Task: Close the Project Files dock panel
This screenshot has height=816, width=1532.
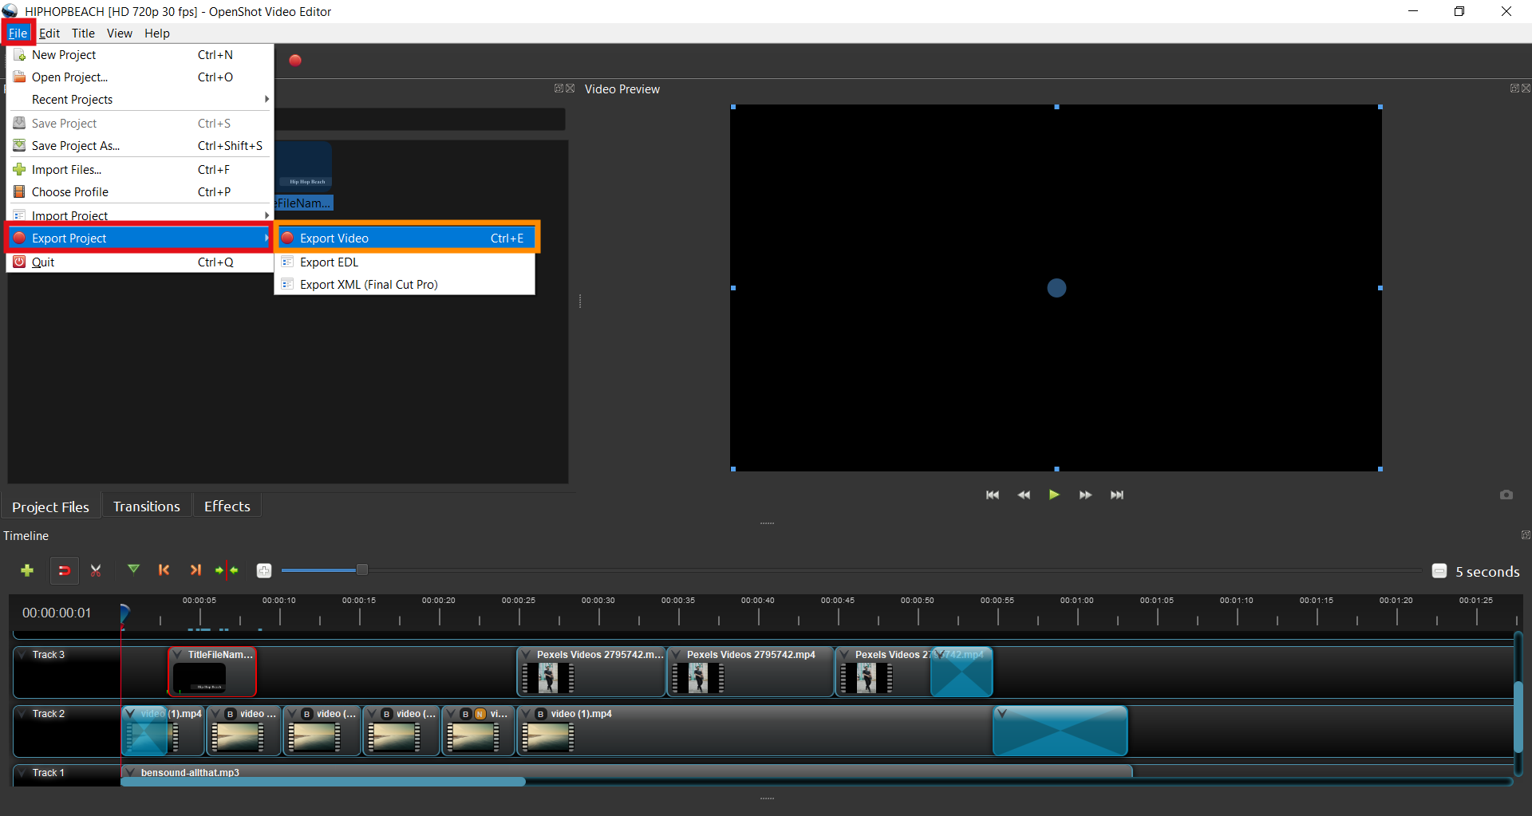Action: [x=570, y=89]
